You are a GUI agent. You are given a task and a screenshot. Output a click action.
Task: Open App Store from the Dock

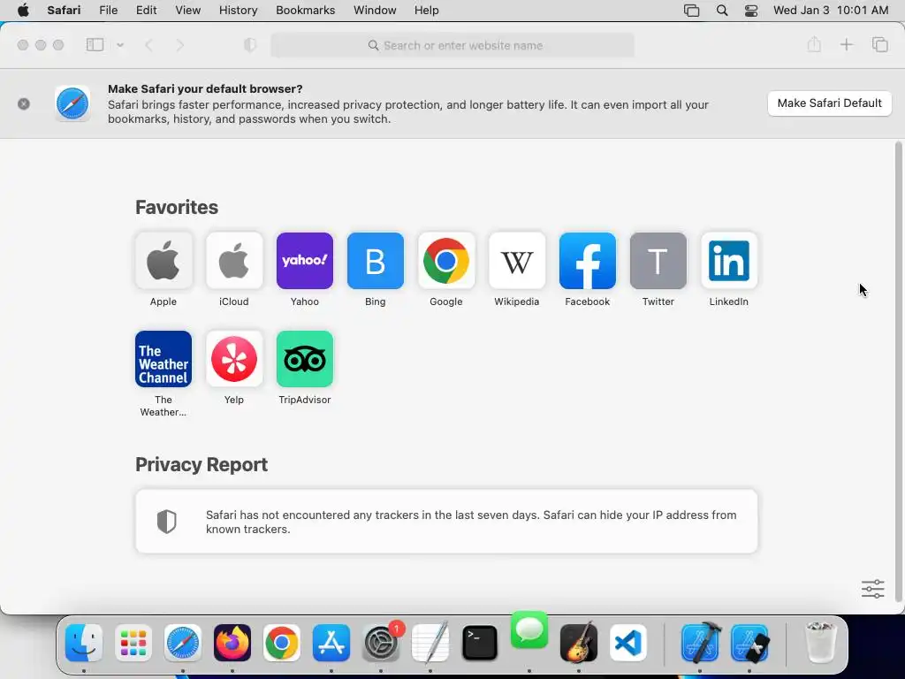pyautogui.click(x=331, y=643)
